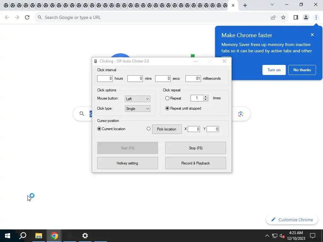Minimize the OP Auto Clicker window
Screen dimensions: 323x242
pos(196,61)
